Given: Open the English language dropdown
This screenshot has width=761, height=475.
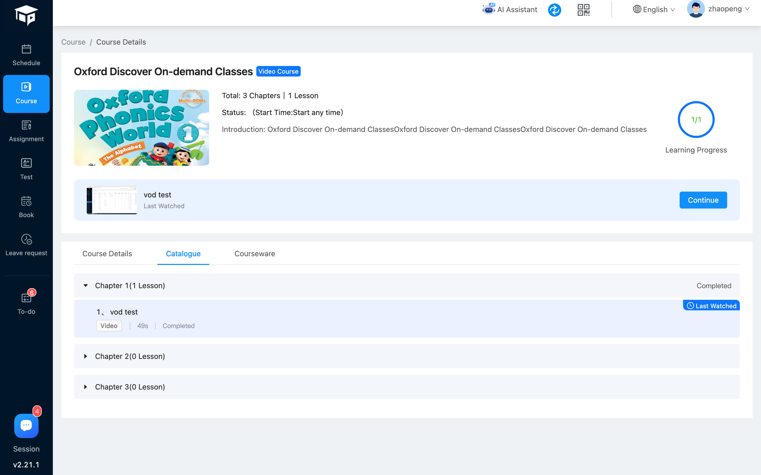Looking at the screenshot, I should pyautogui.click(x=654, y=9).
